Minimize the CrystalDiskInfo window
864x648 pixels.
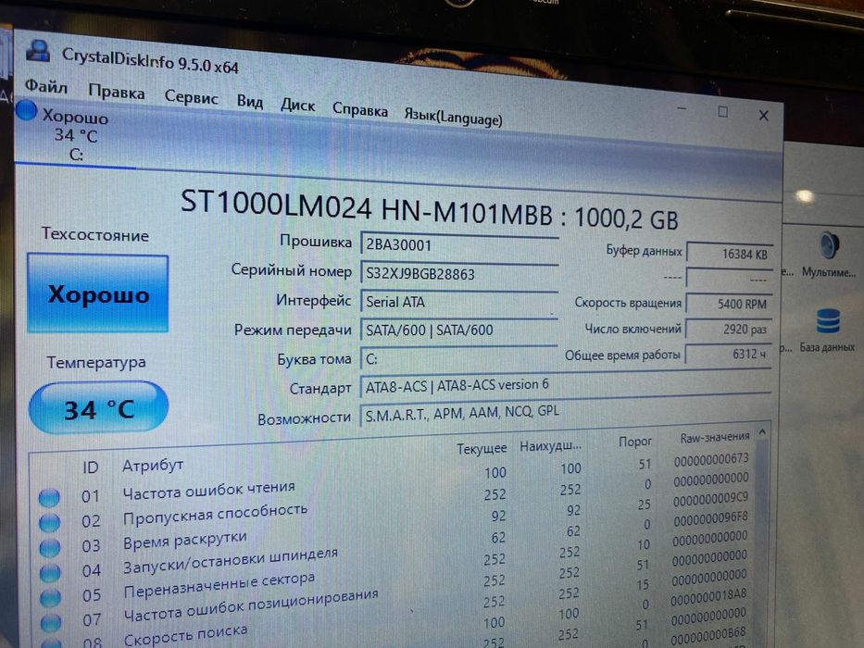(x=682, y=109)
